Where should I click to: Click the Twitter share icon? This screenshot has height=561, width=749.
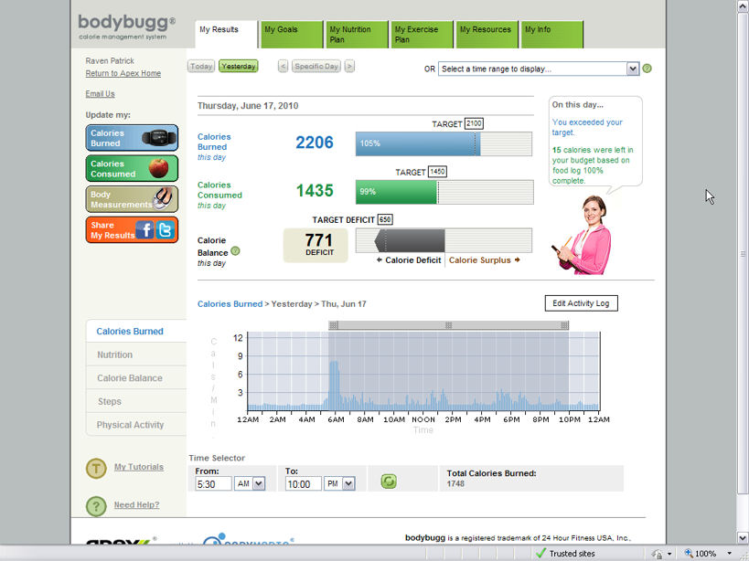tap(166, 230)
